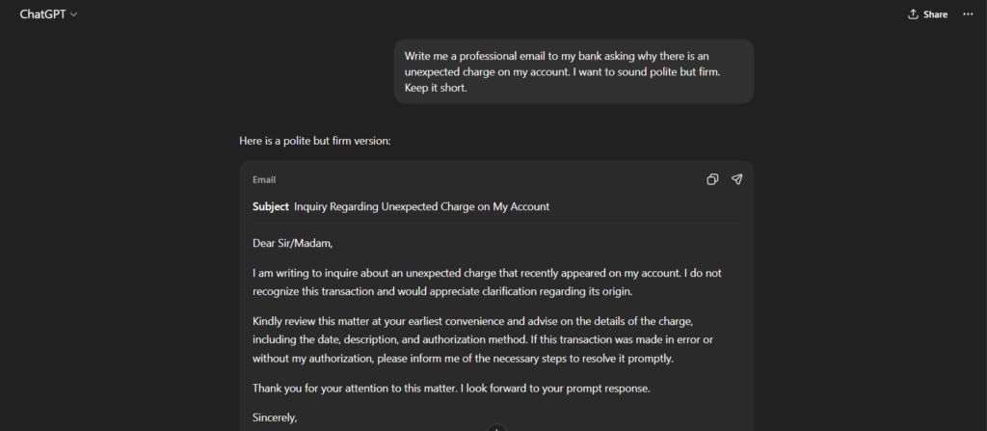Click the scroll-to-bottom arrow button
This screenshot has width=987, height=431.
coord(496,427)
